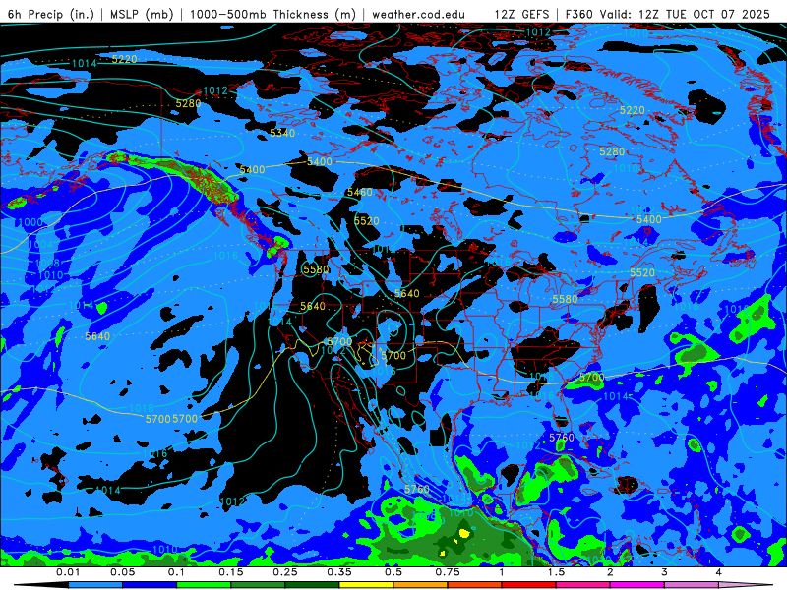Click the 'MSLP (mb)' header label

[x=142, y=14]
